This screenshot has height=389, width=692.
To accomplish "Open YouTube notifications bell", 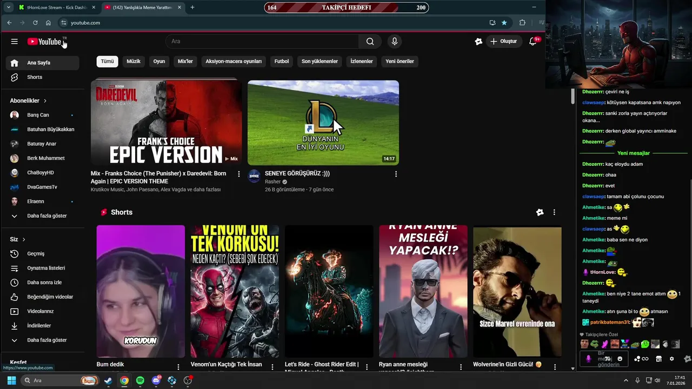I will tap(533, 42).
